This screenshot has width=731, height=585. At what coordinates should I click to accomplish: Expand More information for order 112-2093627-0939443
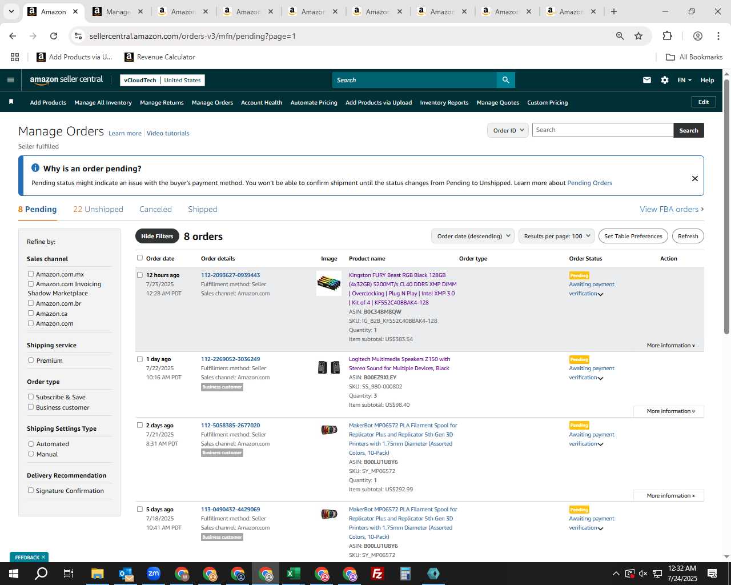coord(670,345)
